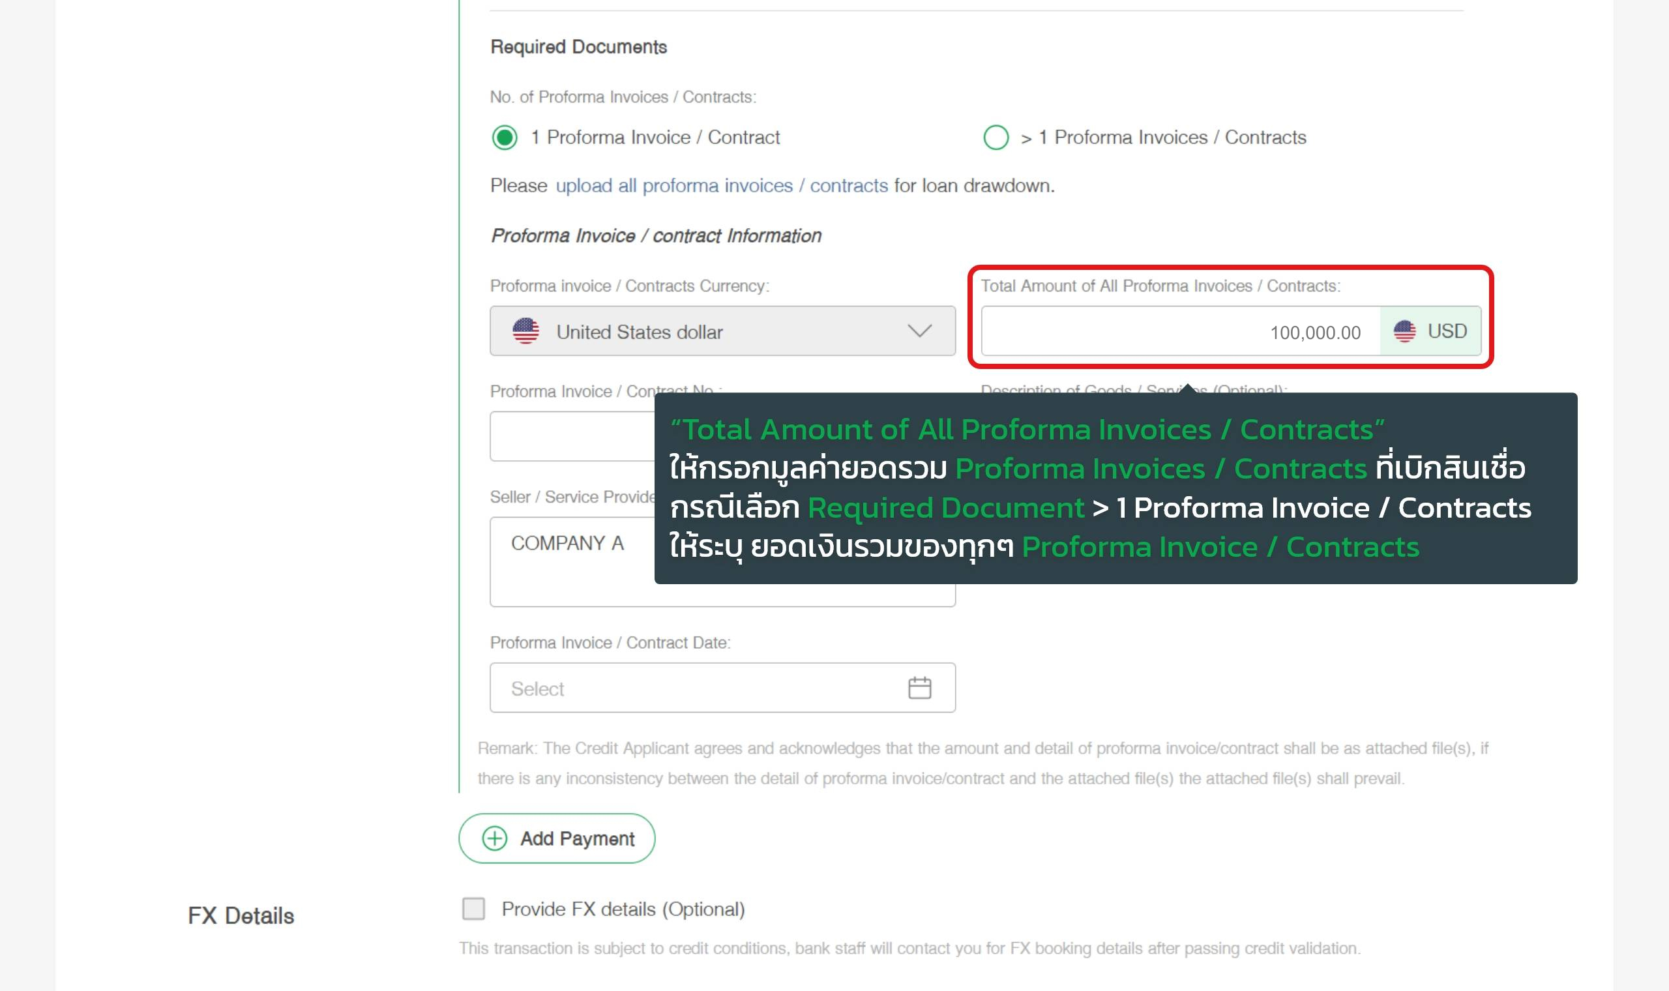1669x991 pixels.
Task: Click the USD currency label
Action: coord(1447,331)
